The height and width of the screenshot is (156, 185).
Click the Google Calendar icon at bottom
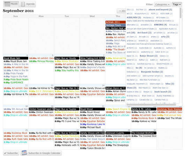pyautogui.click(x=24, y=153)
